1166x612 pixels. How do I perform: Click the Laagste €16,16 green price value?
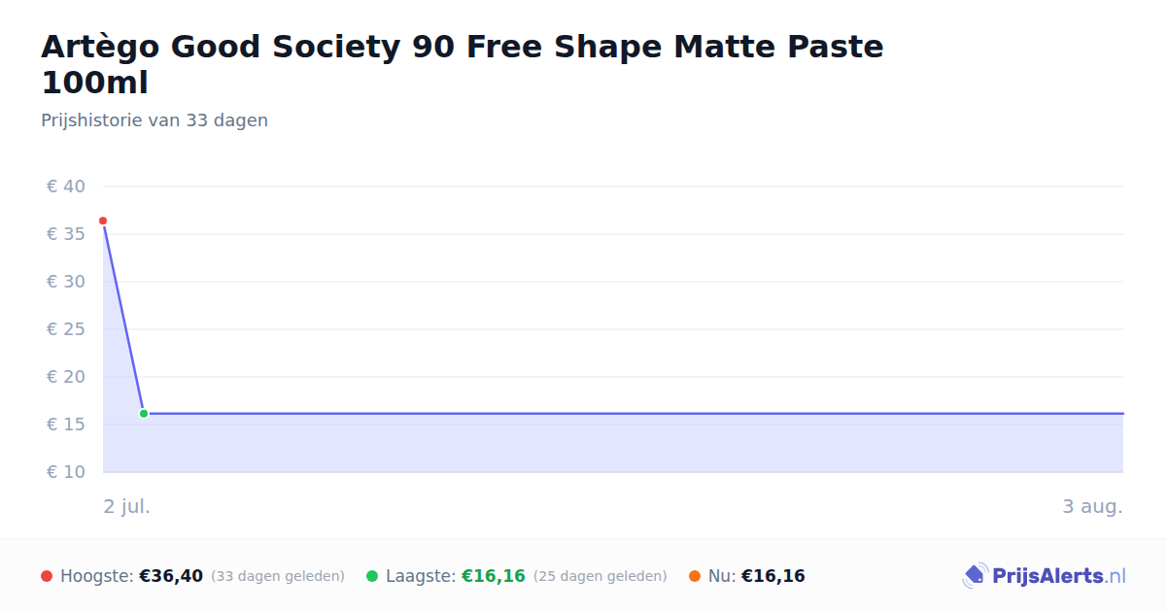point(494,576)
